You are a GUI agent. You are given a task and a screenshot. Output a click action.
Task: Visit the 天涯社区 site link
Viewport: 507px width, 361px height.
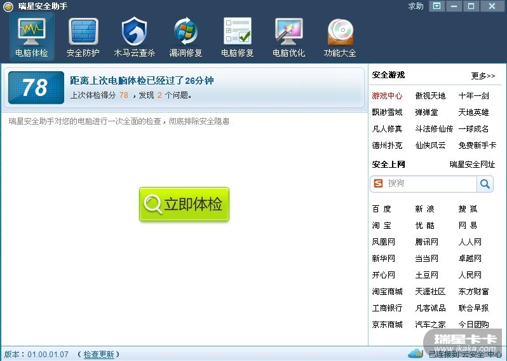coord(430,292)
